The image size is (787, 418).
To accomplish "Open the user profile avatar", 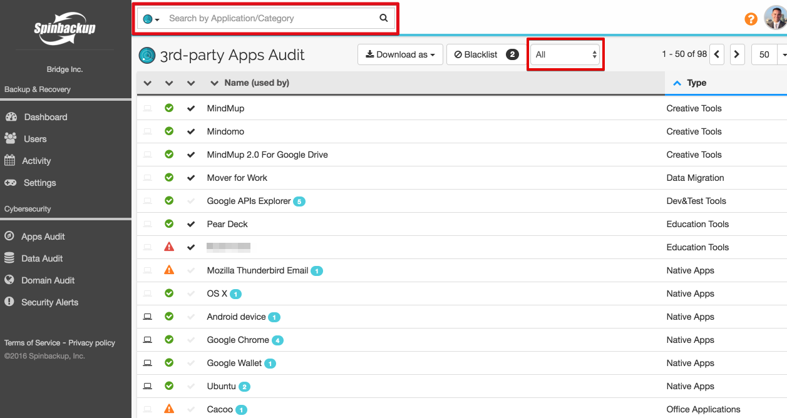I will point(775,18).
